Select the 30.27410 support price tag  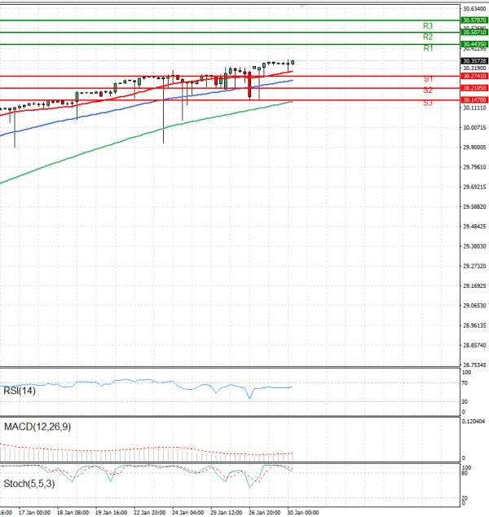pyautogui.click(x=474, y=76)
